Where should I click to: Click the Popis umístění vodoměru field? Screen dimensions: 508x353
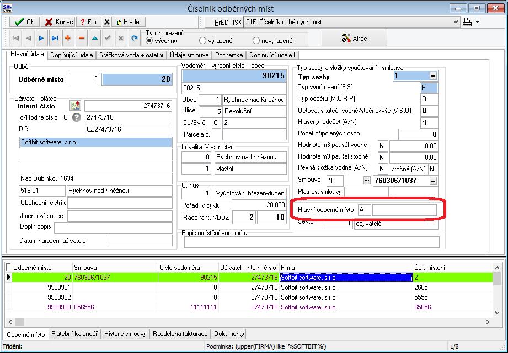(312, 242)
